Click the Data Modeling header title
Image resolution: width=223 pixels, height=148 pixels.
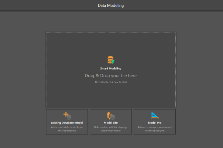tap(111, 5)
